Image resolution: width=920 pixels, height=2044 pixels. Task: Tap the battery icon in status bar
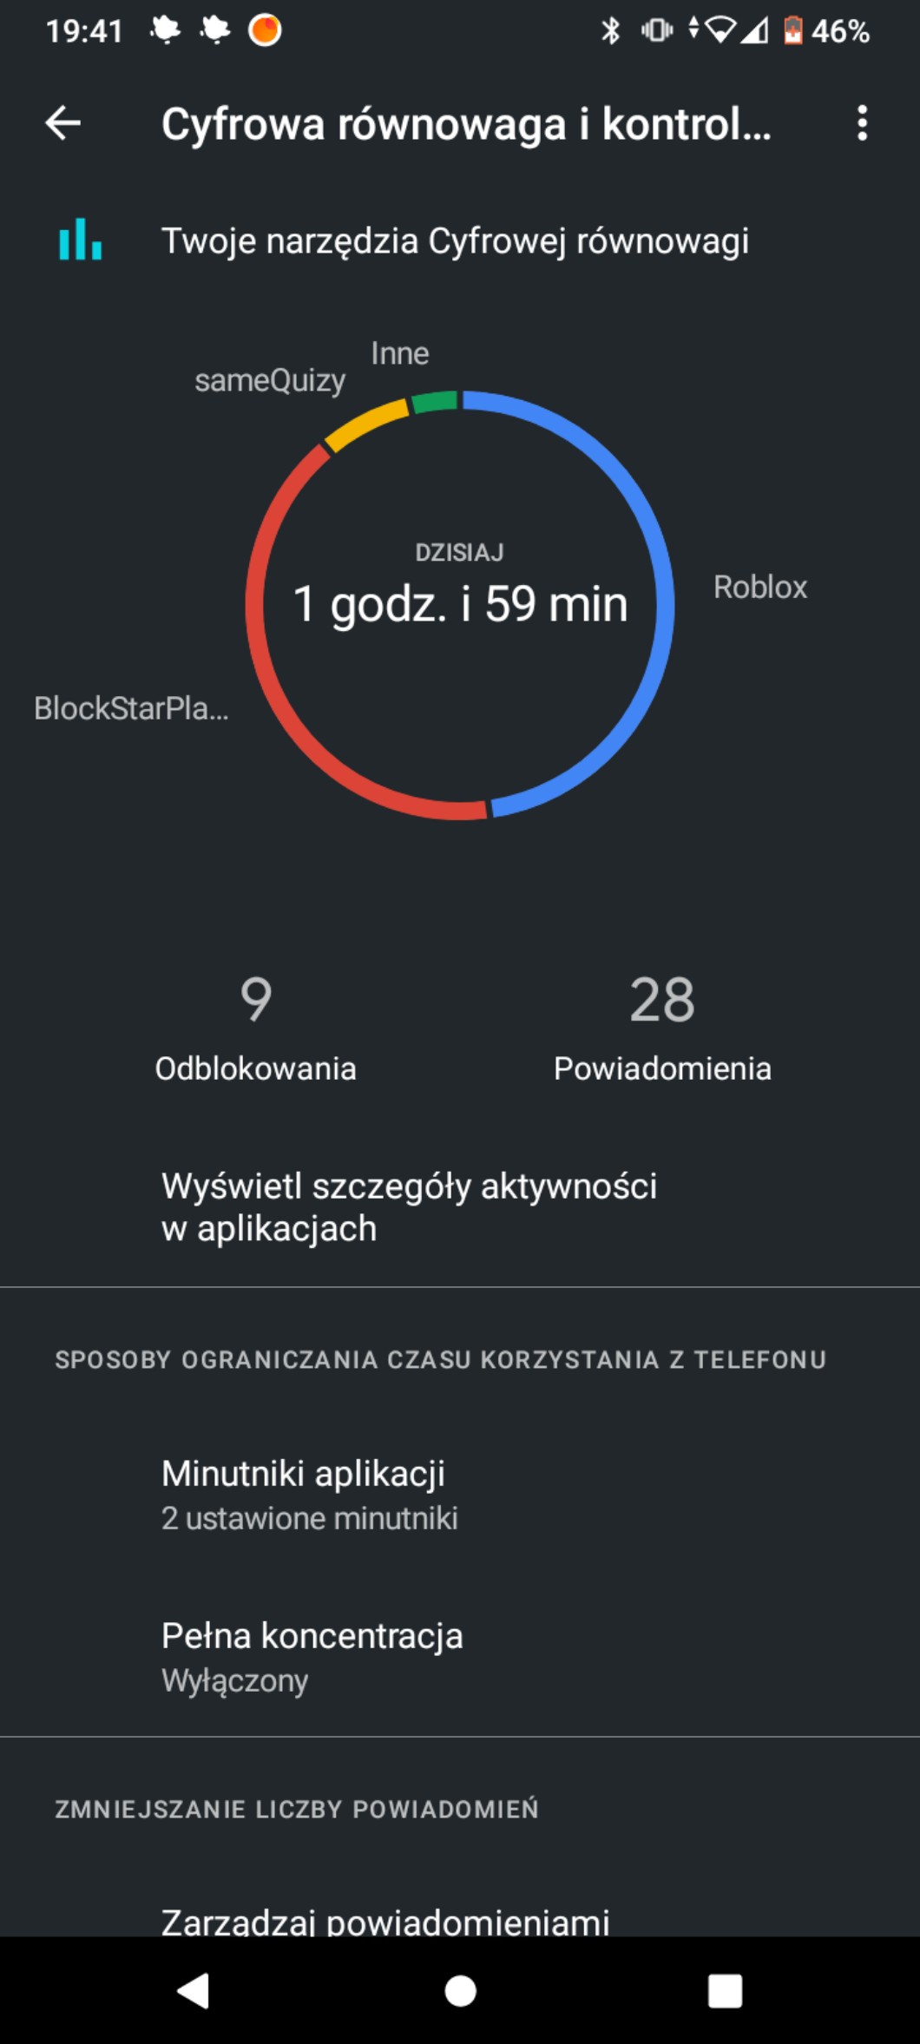pos(792,31)
